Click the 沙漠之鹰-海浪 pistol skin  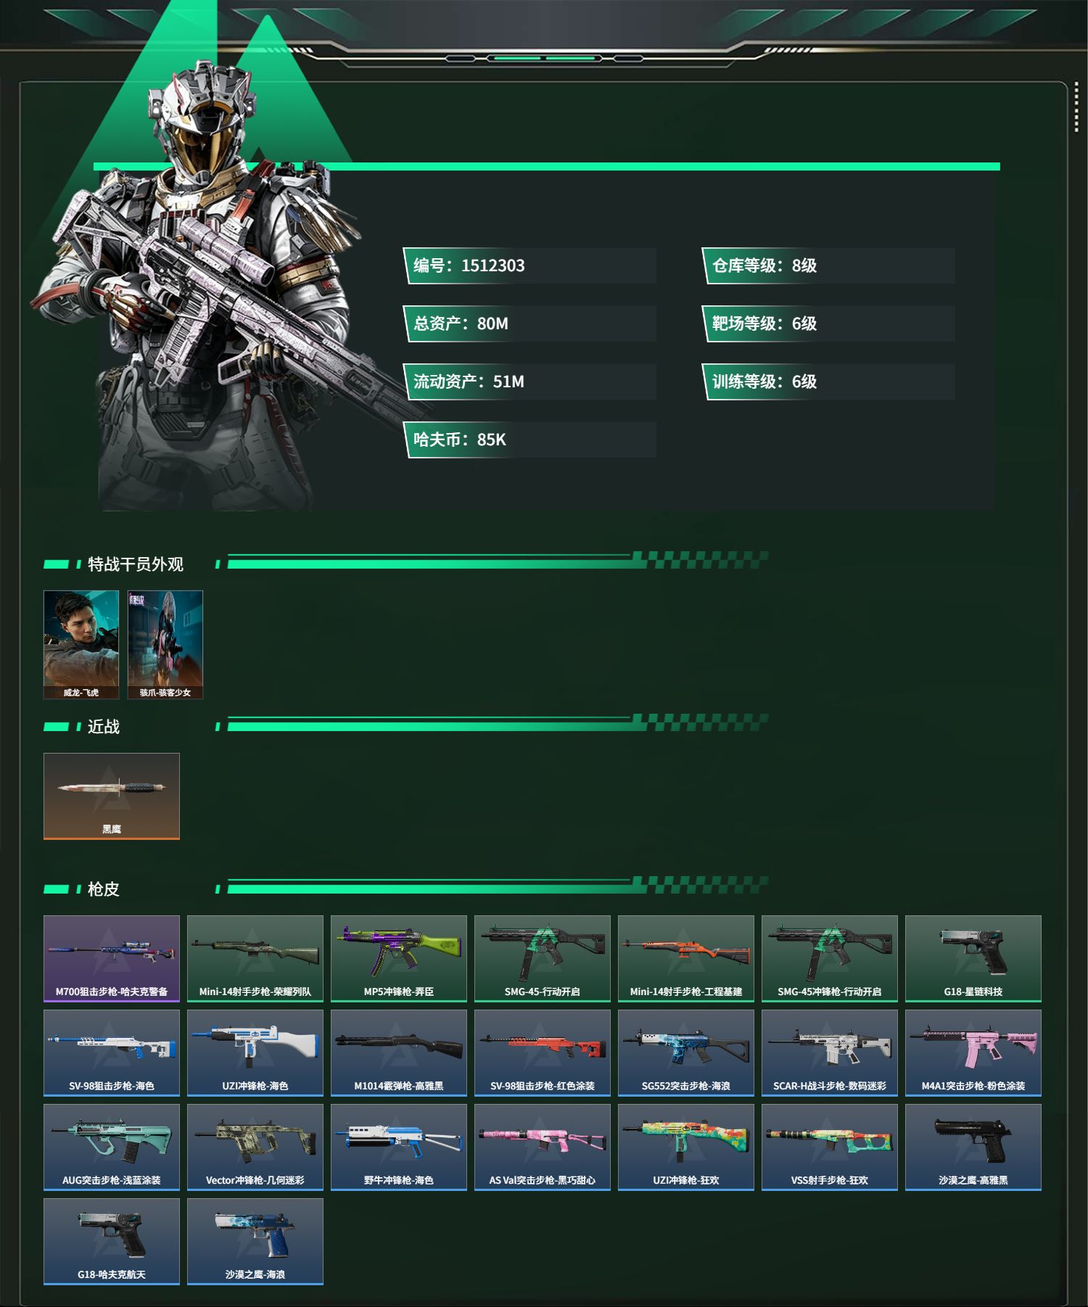tap(255, 1241)
